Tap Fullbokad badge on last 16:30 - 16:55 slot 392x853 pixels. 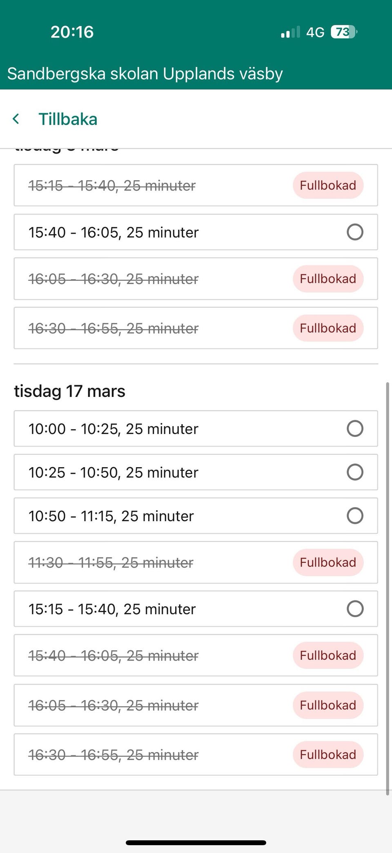[x=328, y=754]
